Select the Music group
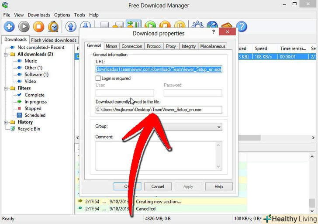The height and width of the screenshot is (224, 318). pos(31,61)
